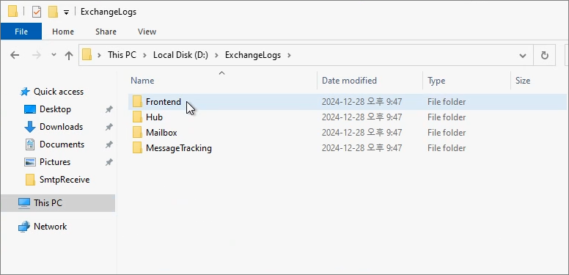Click the pin icon next to Desktop
569x275 pixels.
click(109, 109)
